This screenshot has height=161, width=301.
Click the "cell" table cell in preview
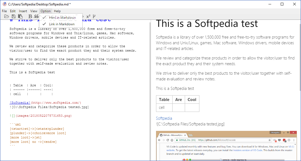click(164, 108)
